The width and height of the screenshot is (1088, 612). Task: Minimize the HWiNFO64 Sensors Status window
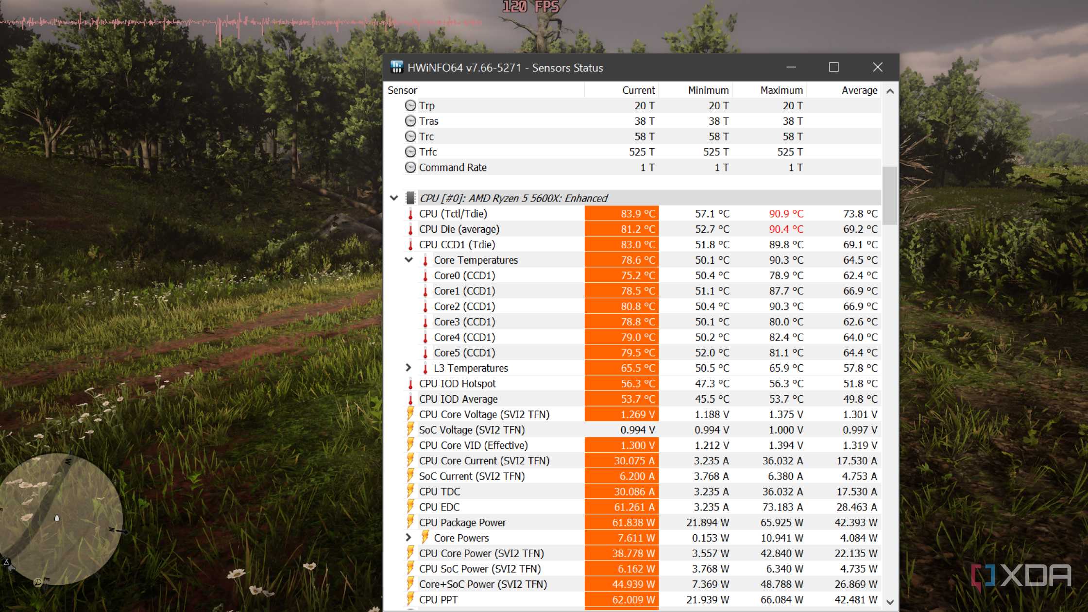pyautogui.click(x=791, y=68)
